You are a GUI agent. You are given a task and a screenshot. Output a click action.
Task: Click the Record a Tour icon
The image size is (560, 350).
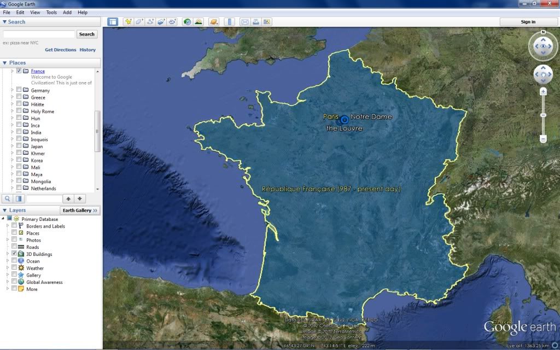click(x=172, y=22)
